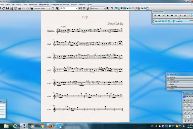Select the natural sign on Keypad
Viewport: 193px width, 129px height.
[185, 105]
